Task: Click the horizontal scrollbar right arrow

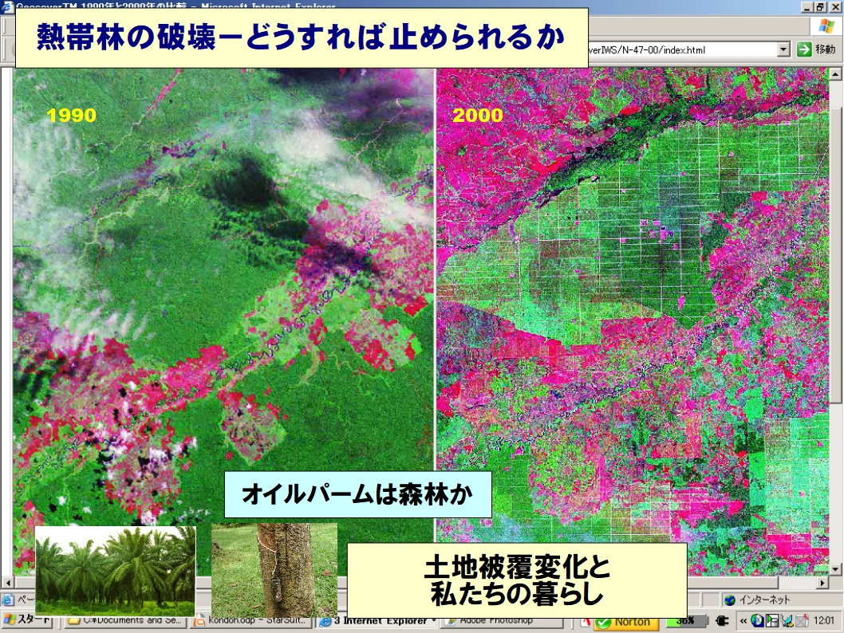Action: [x=823, y=583]
